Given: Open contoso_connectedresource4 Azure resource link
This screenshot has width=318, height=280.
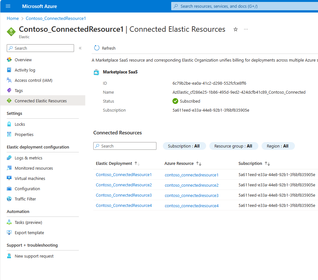Looking at the screenshot, I should (x=192, y=206).
